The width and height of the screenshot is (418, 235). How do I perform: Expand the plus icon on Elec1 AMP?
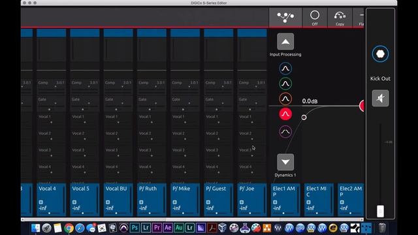[275, 202]
